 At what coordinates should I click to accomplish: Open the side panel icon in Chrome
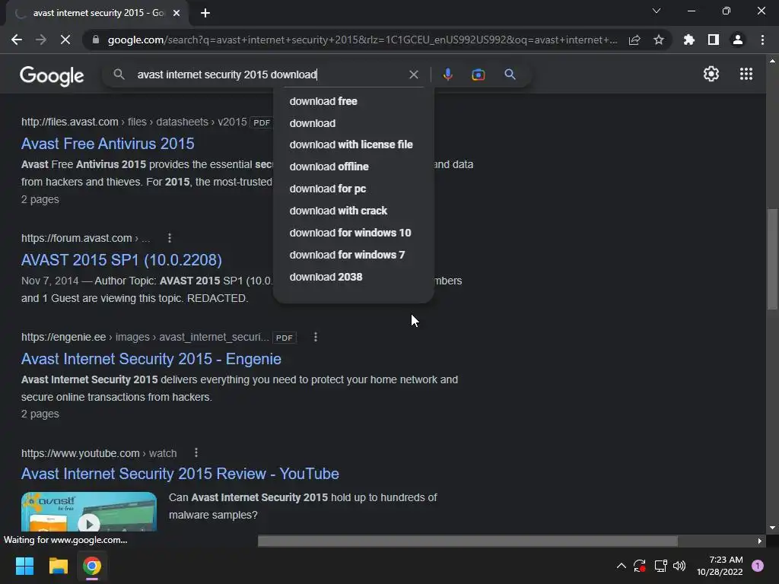point(714,40)
